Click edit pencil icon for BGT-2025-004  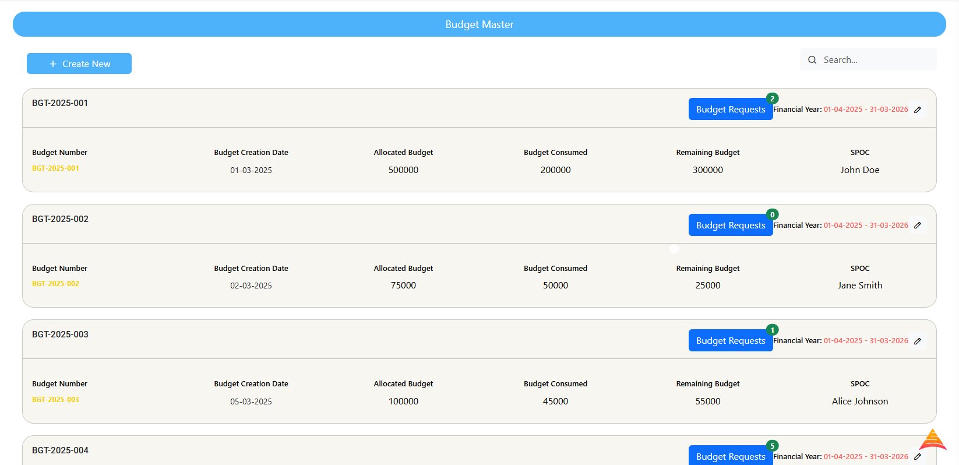click(x=918, y=457)
